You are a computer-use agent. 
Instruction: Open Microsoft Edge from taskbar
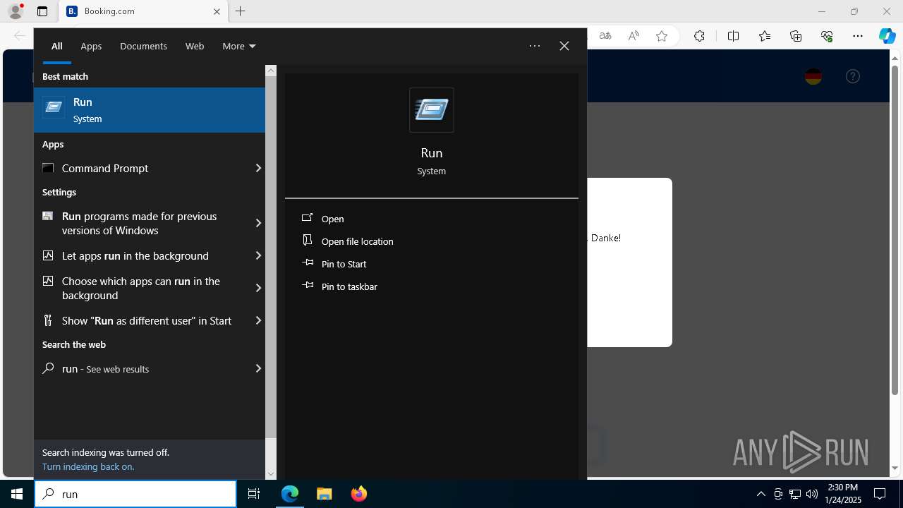pos(290,494)
